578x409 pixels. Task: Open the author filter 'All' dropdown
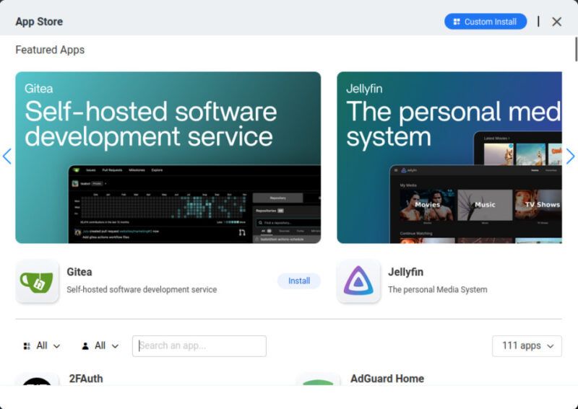[x=100, y=346]
